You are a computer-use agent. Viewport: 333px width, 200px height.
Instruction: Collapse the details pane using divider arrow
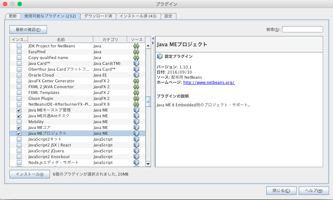[x=153, y=43]
